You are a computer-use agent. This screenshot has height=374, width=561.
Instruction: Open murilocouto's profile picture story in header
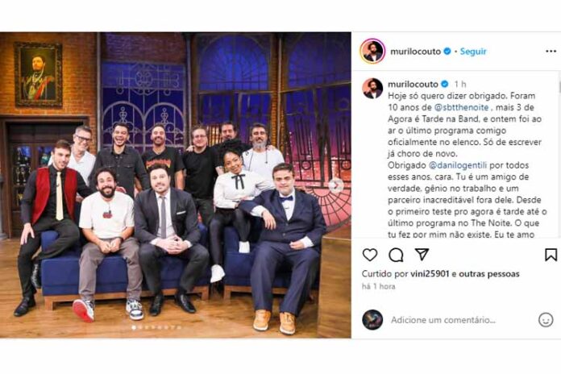click(x=372, y=51)
